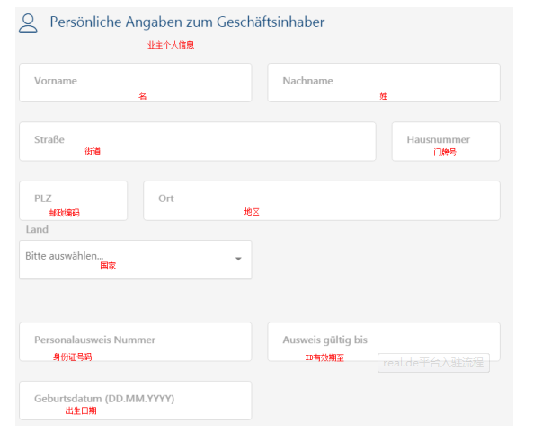The height and width of the screenshot is (441, 542).
Task: Click the red 业主个人信息 annotation
Action: [171, 45]
